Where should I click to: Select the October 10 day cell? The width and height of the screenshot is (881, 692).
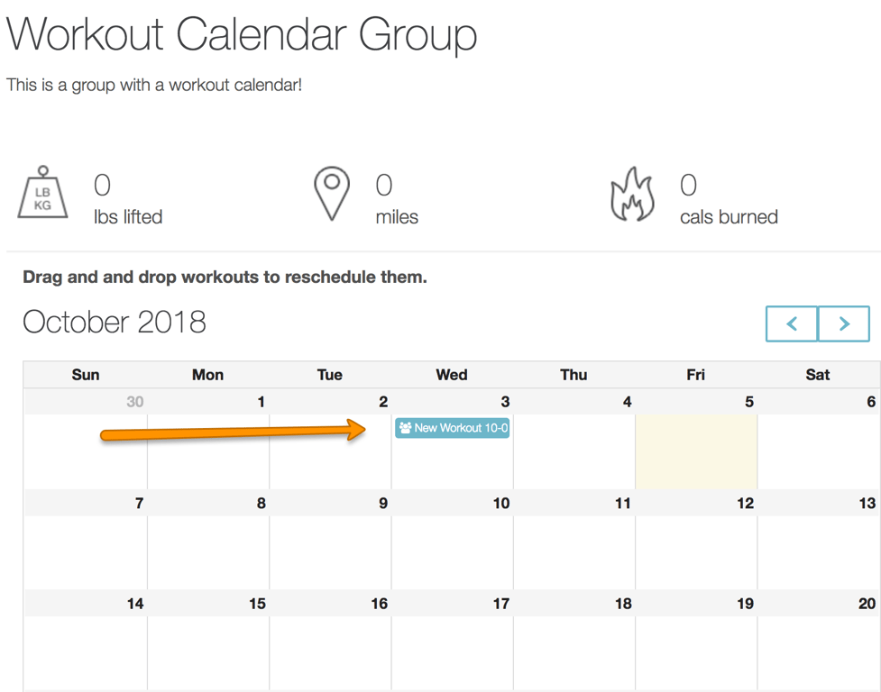[x=452, y=551]
